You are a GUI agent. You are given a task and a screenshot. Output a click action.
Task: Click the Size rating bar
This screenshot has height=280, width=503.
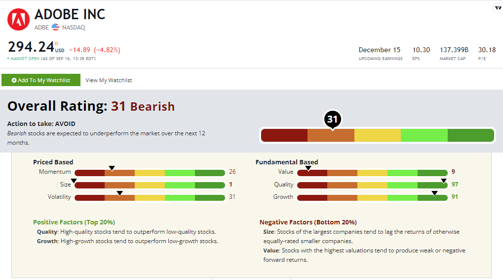coord(150,185)
